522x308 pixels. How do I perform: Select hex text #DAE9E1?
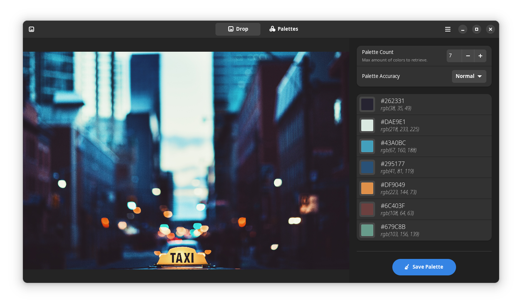[393, 122]
